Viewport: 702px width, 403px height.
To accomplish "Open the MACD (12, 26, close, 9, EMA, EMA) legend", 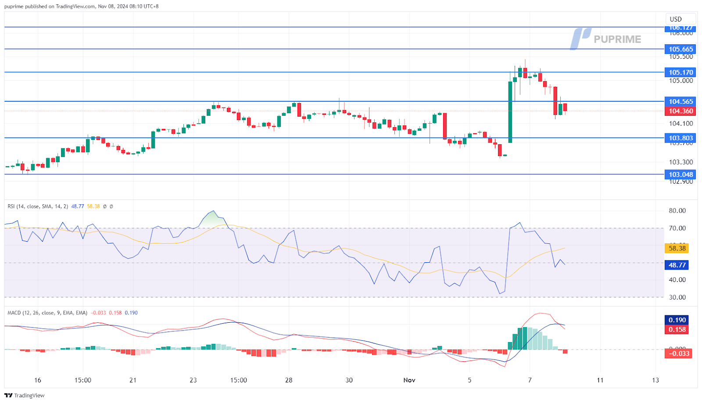I will pyautogui.click(x=47, y=313).
